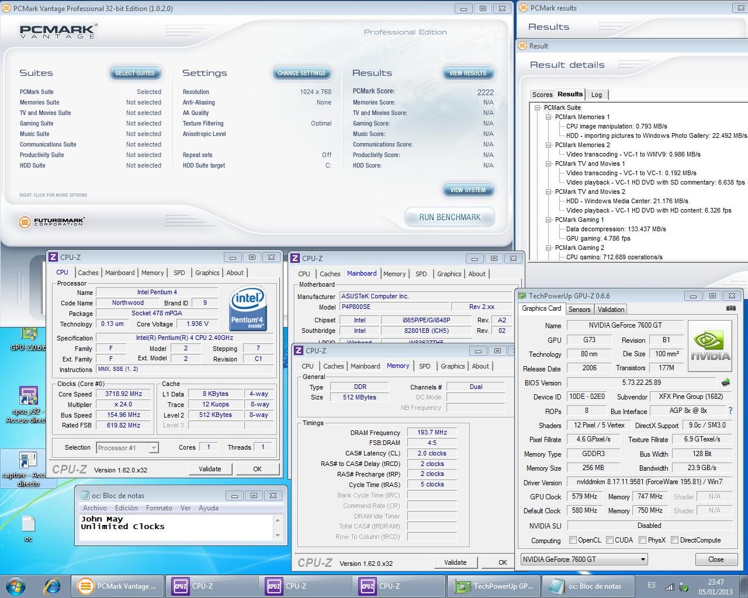This screenshot has height=598, width=748.
Task: Click the GPU-Z title bar icon
Action: click(522, 295)
